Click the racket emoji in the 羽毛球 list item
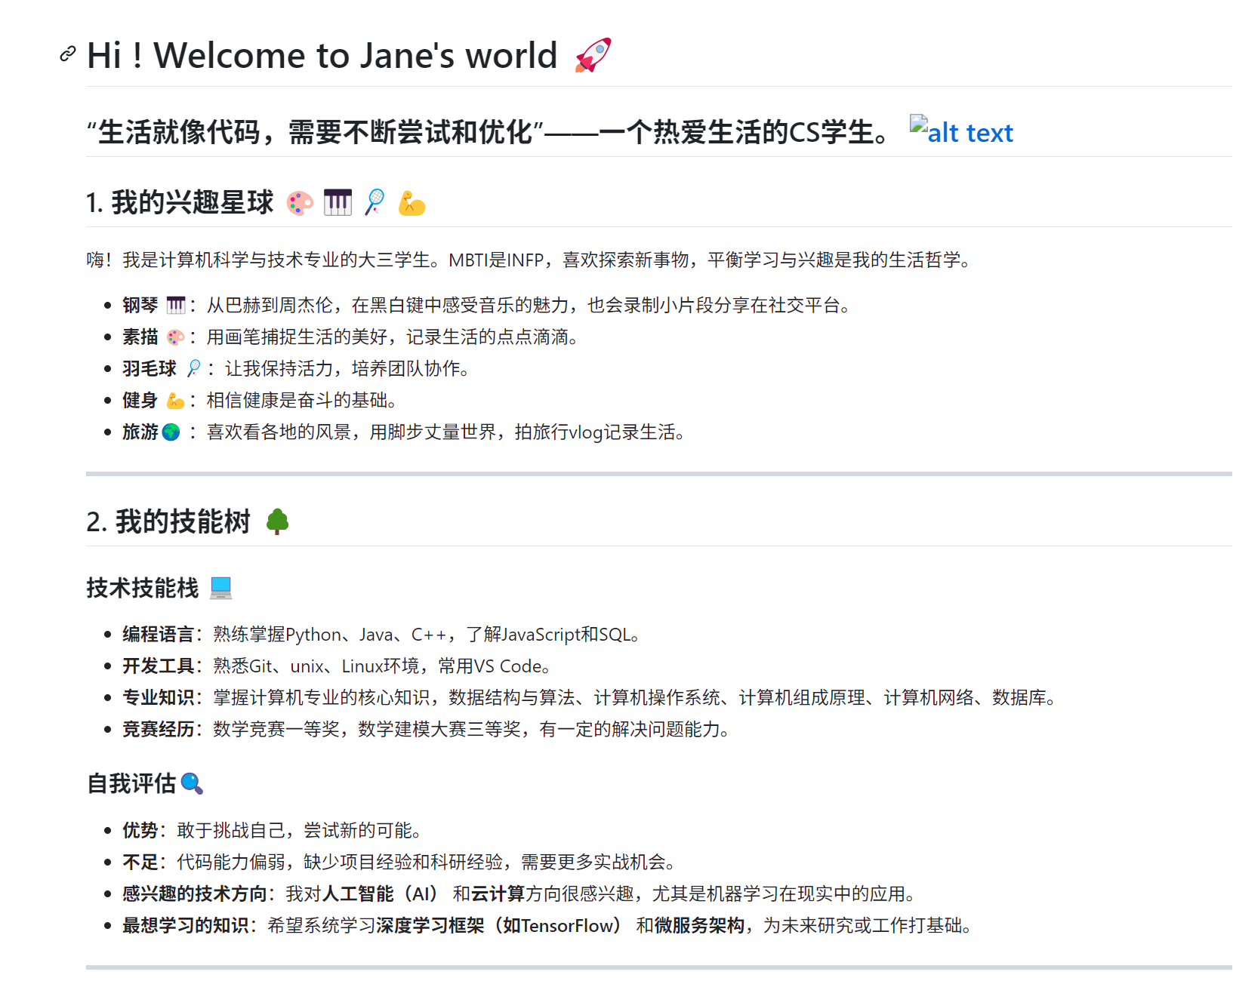1233x981 pixels. tap(194, 368)
